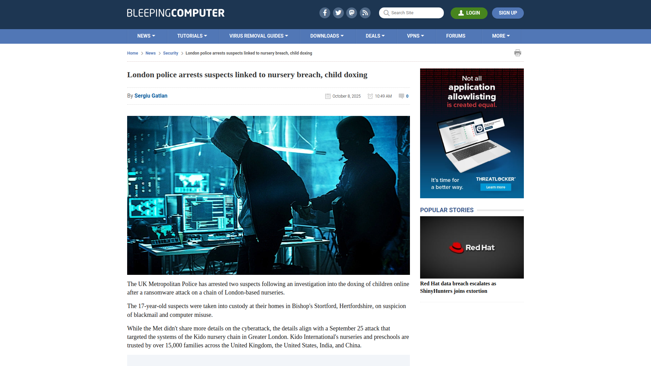The height and width of the screenshot is (366, 651).
Task: Open author Sergiu Gatlan's profile link
Action: click(151, 96)
